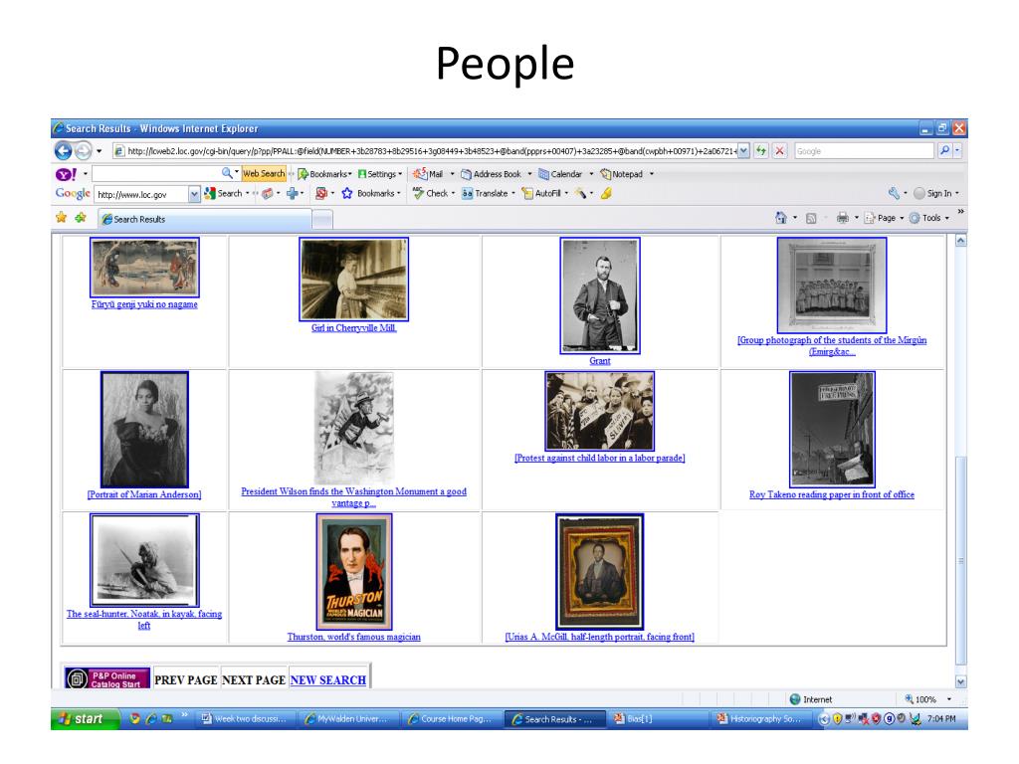Click the seal-hunter Noatak kayak thumbnail
The image size is (1019, 764).
(x=144, y=560)
